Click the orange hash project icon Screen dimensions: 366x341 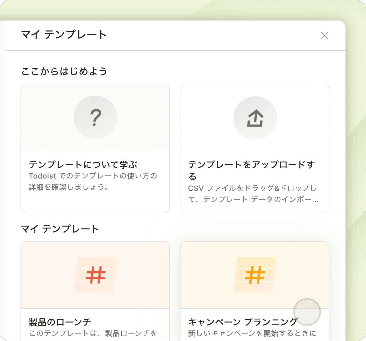255,275
